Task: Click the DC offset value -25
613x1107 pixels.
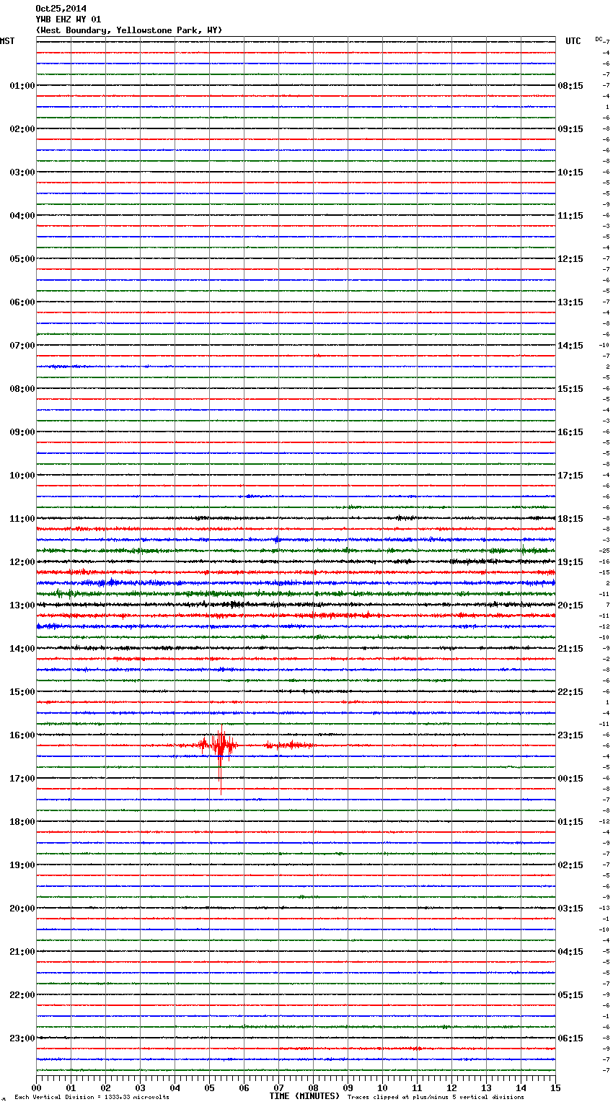Action: coord(605,551)
